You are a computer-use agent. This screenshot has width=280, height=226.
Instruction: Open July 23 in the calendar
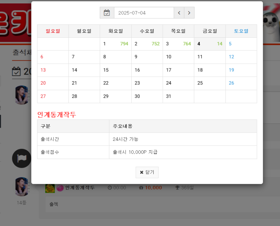(x=147, y=83)
